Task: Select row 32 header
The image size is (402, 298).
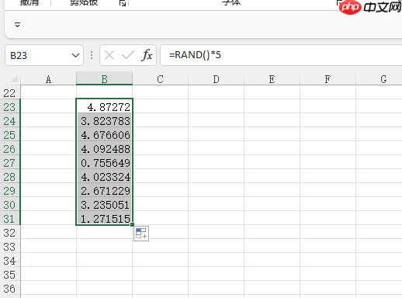Action: [x=10, y=233]
